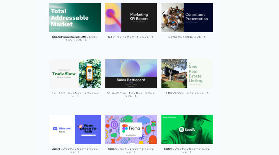Click the Figma リブランド caption link
Image resolution: width=279 pixels, height=155 pixels.
click(131, 150)
